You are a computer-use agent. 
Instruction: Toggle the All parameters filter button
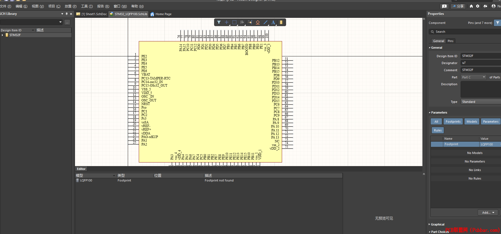point(436,122)
